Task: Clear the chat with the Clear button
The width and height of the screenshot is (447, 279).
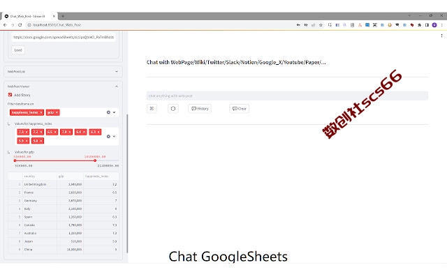Action: click(x=239, y=109)
